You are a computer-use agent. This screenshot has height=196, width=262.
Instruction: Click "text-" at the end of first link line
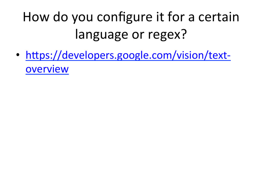click(220, 55)
